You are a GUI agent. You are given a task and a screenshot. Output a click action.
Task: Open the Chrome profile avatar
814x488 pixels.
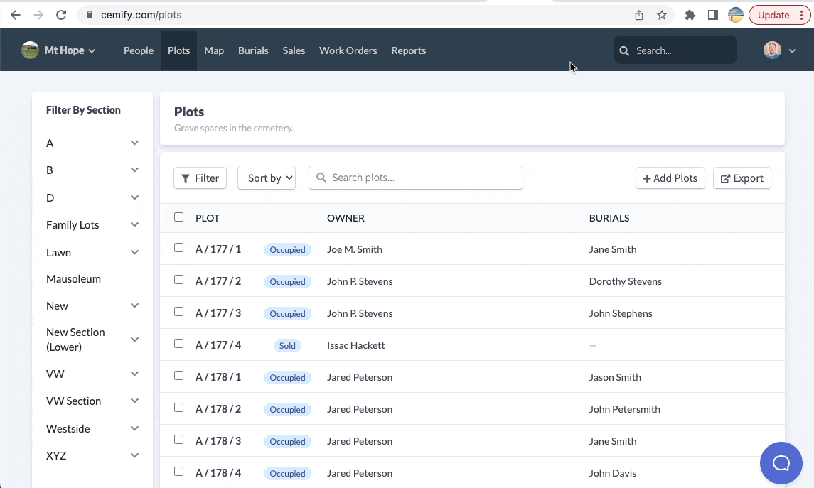coord(736,15)
